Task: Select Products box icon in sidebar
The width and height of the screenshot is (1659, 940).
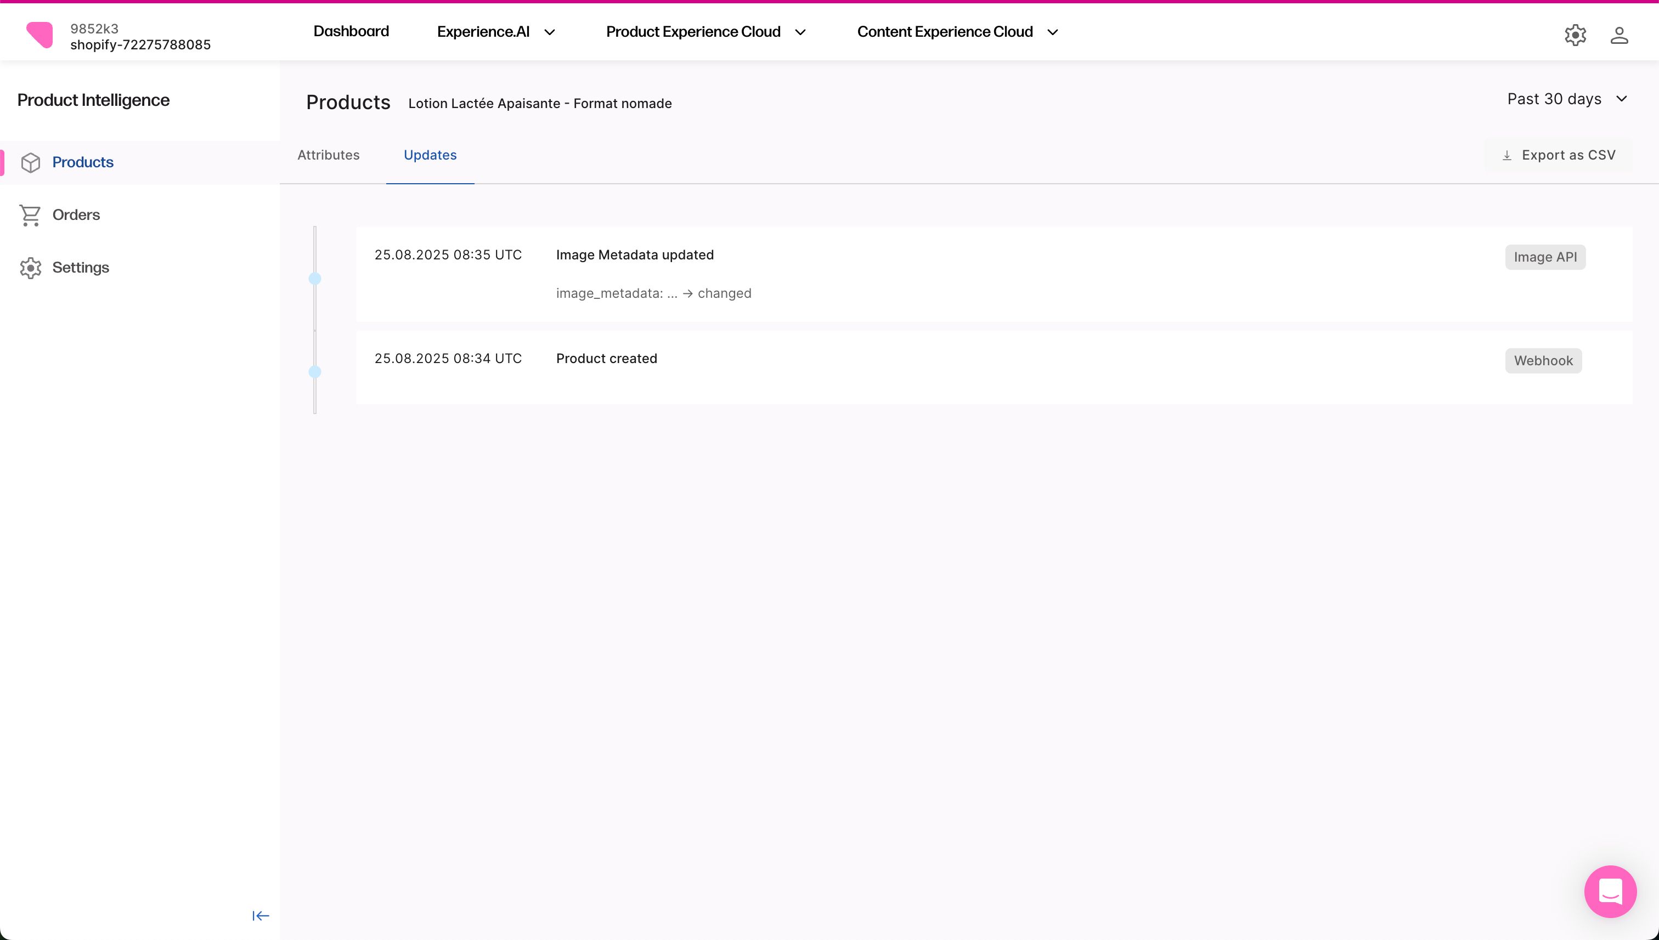Action: (x=31, y=162)
